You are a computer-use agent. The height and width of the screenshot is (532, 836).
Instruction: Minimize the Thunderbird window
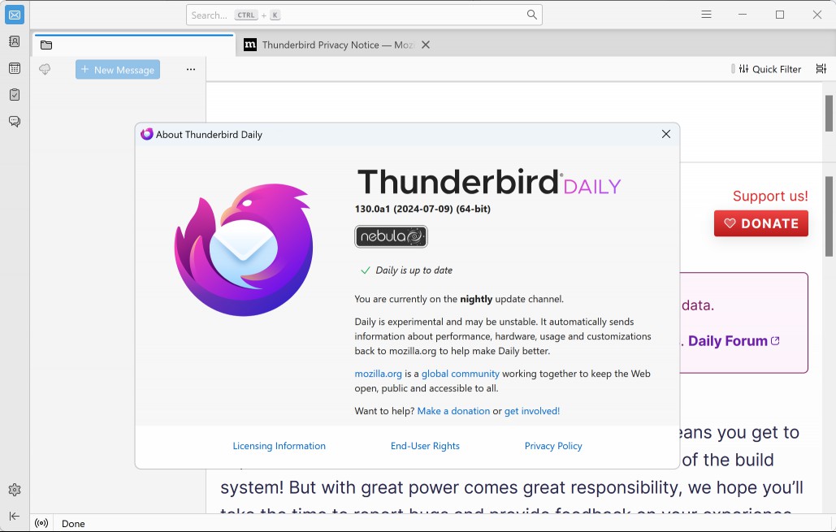pyautogui.click(x=743, y=15)
